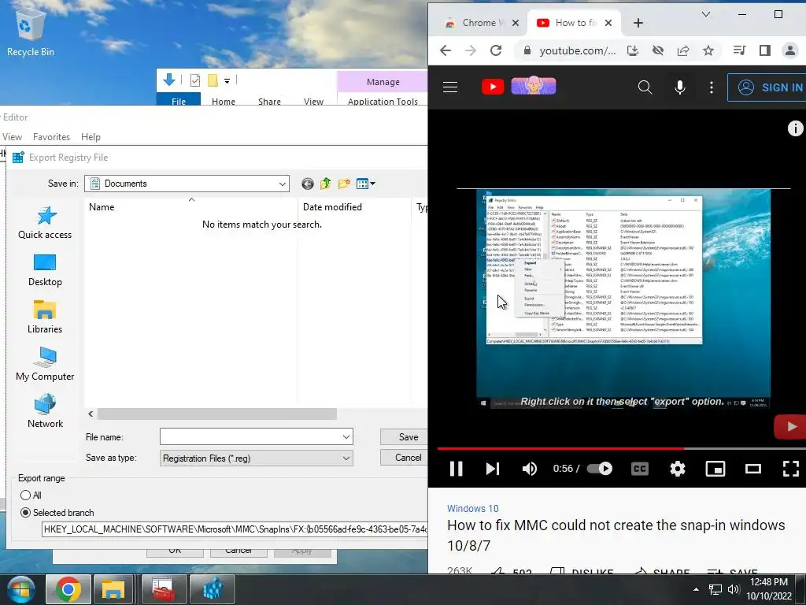
Task: Create new folder in Export dialog
Action: [344, 184]
